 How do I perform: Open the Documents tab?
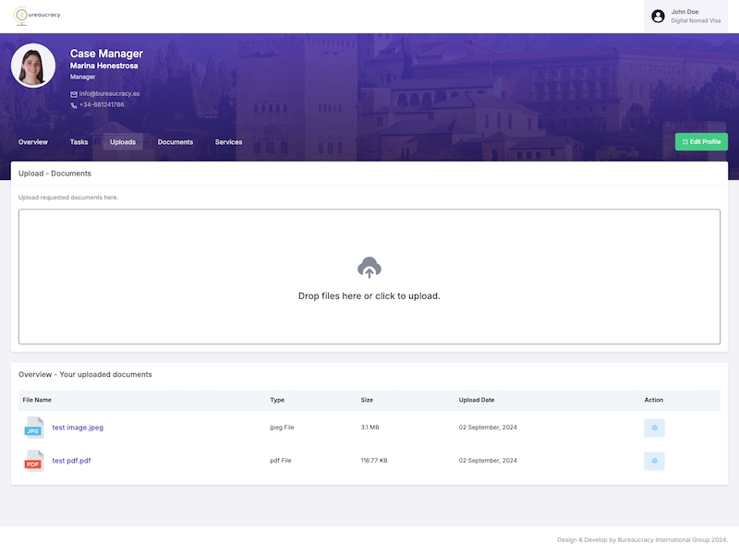click(x=176, y=142)
